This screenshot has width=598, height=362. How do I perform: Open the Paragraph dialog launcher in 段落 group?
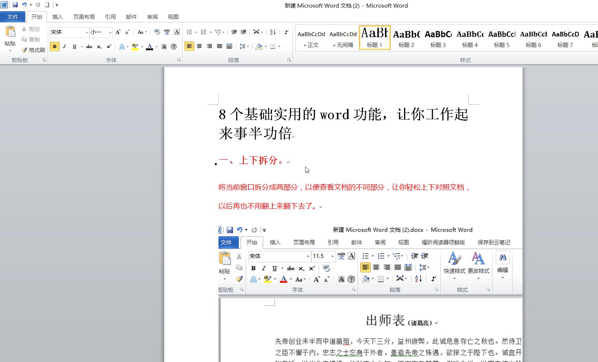pos(289,60)
